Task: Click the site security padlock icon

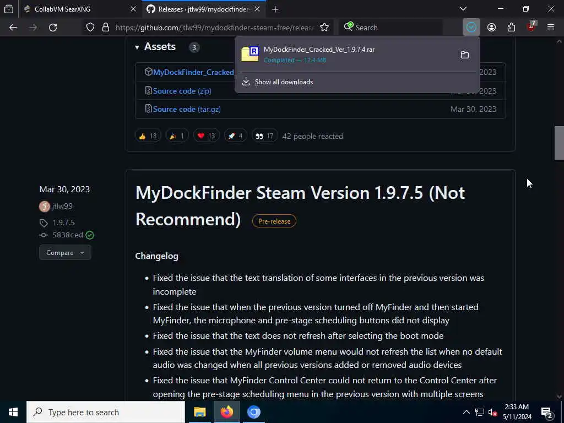Action: 105,28
